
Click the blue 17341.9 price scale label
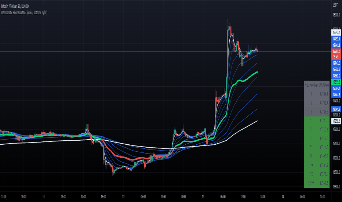click(x=336, y=109)
